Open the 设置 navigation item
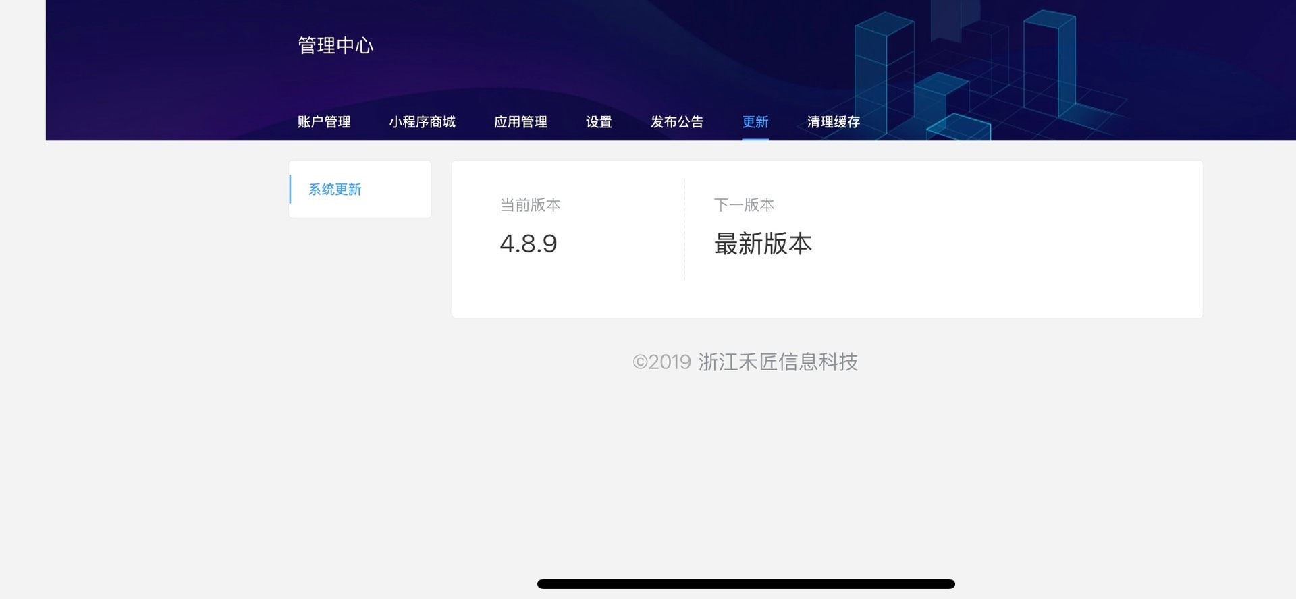Screen dimensions: 1296x599 [x=599, y=122]
